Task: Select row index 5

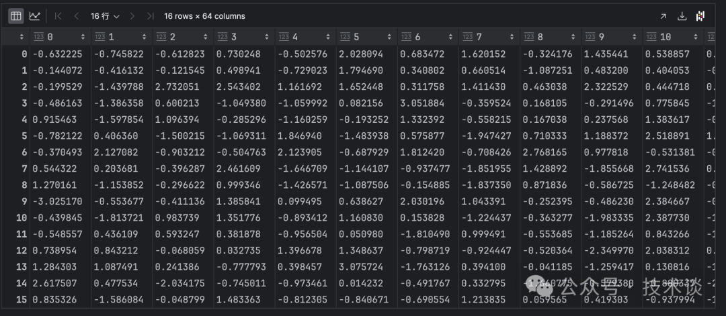Action: click(x=24, y=136)
